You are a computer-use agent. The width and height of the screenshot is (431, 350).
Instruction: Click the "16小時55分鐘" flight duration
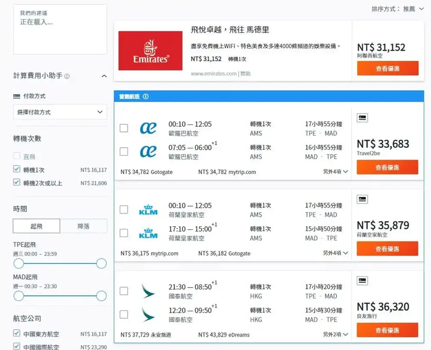tap(324, 148)
